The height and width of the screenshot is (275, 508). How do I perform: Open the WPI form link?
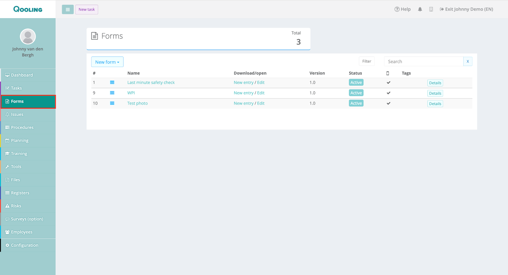click(x=131, y=93)
